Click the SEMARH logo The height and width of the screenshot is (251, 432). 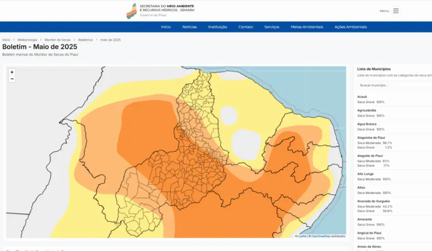161,11
